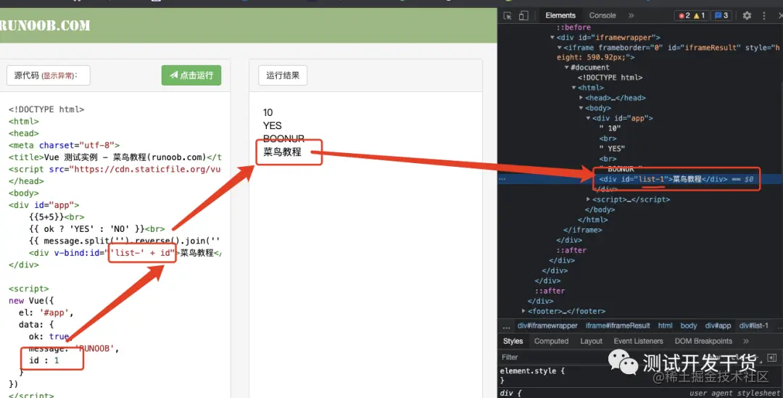Expand the footer node
783x398 pixels.
coord(523,311)
